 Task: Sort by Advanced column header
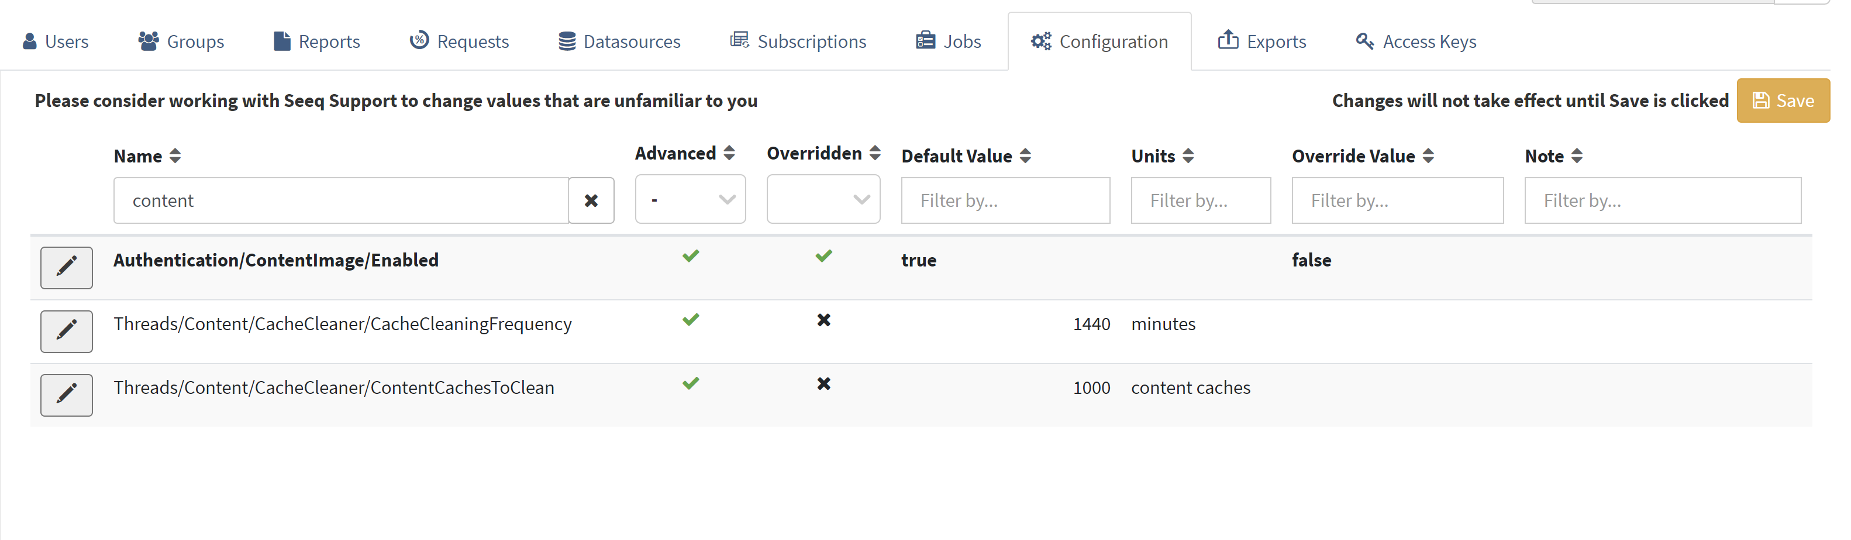click(729, 153)
